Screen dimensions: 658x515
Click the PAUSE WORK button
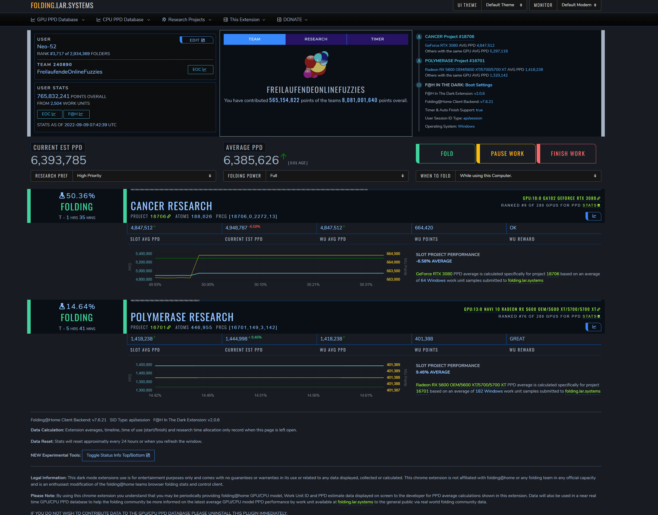[x=506, y=154]
